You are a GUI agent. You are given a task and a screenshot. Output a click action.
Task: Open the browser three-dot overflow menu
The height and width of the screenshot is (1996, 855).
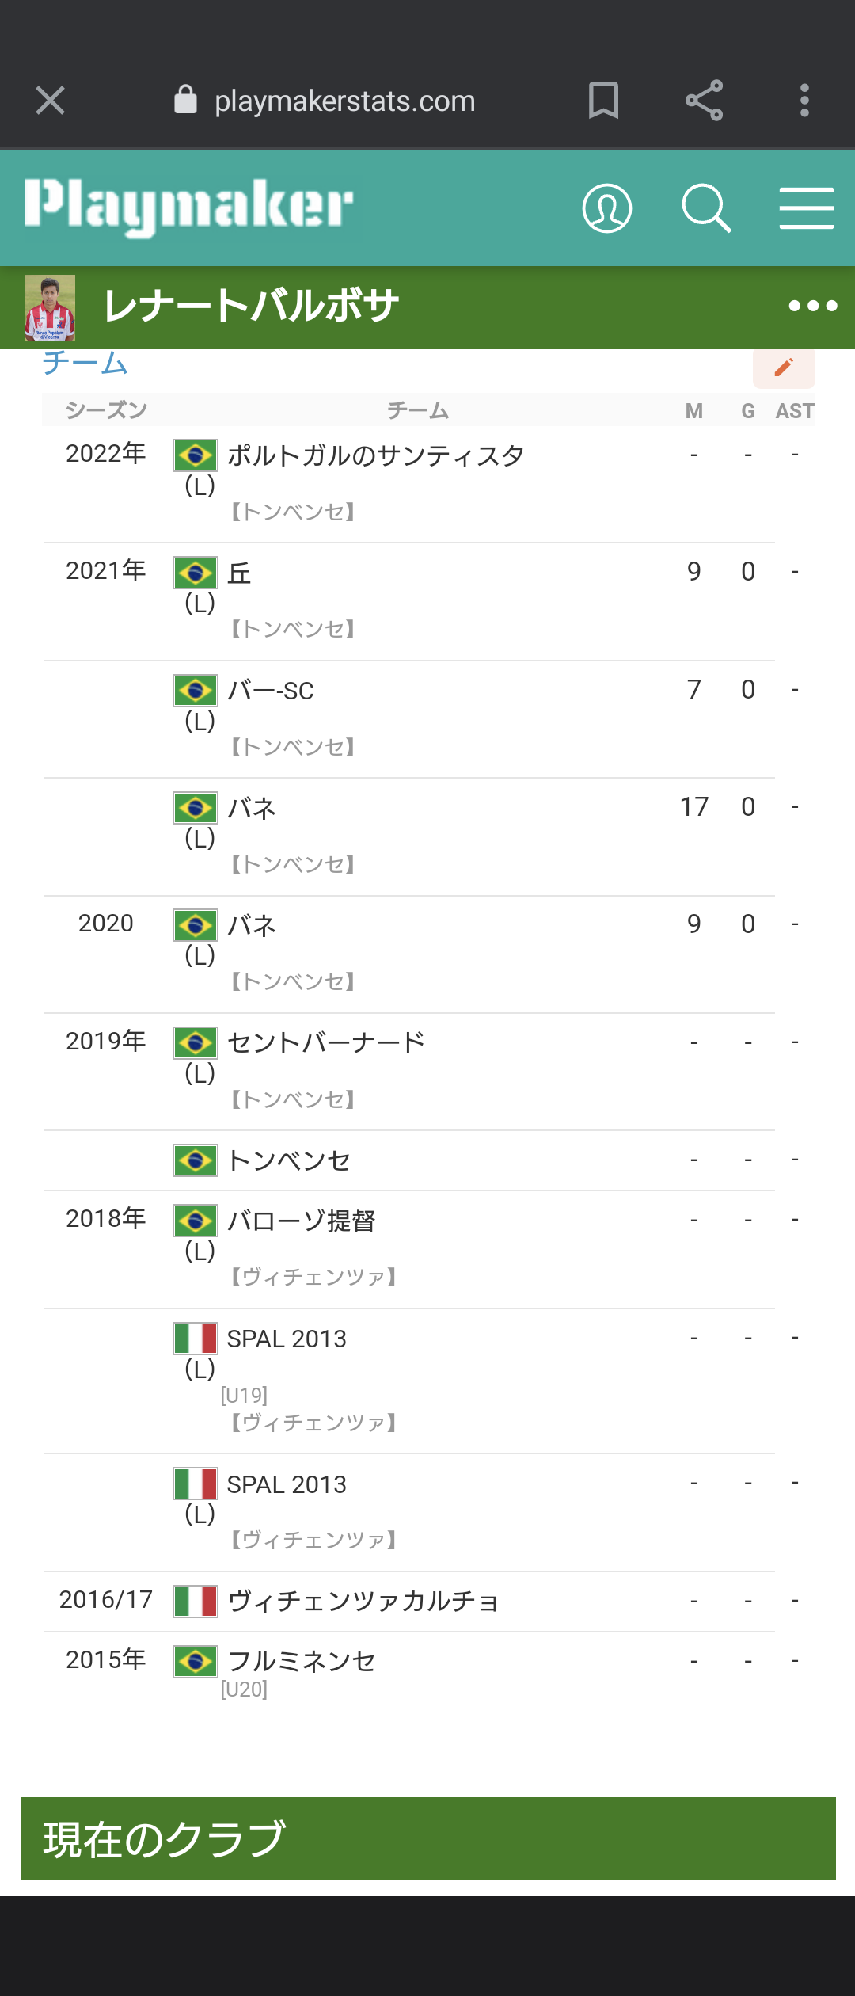pyautogui.click(x=804, y=101)
